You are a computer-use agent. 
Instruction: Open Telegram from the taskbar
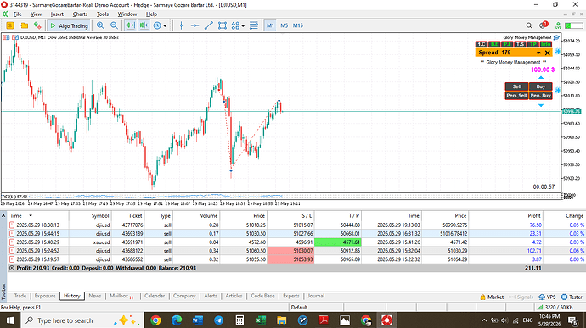[218, 320]
